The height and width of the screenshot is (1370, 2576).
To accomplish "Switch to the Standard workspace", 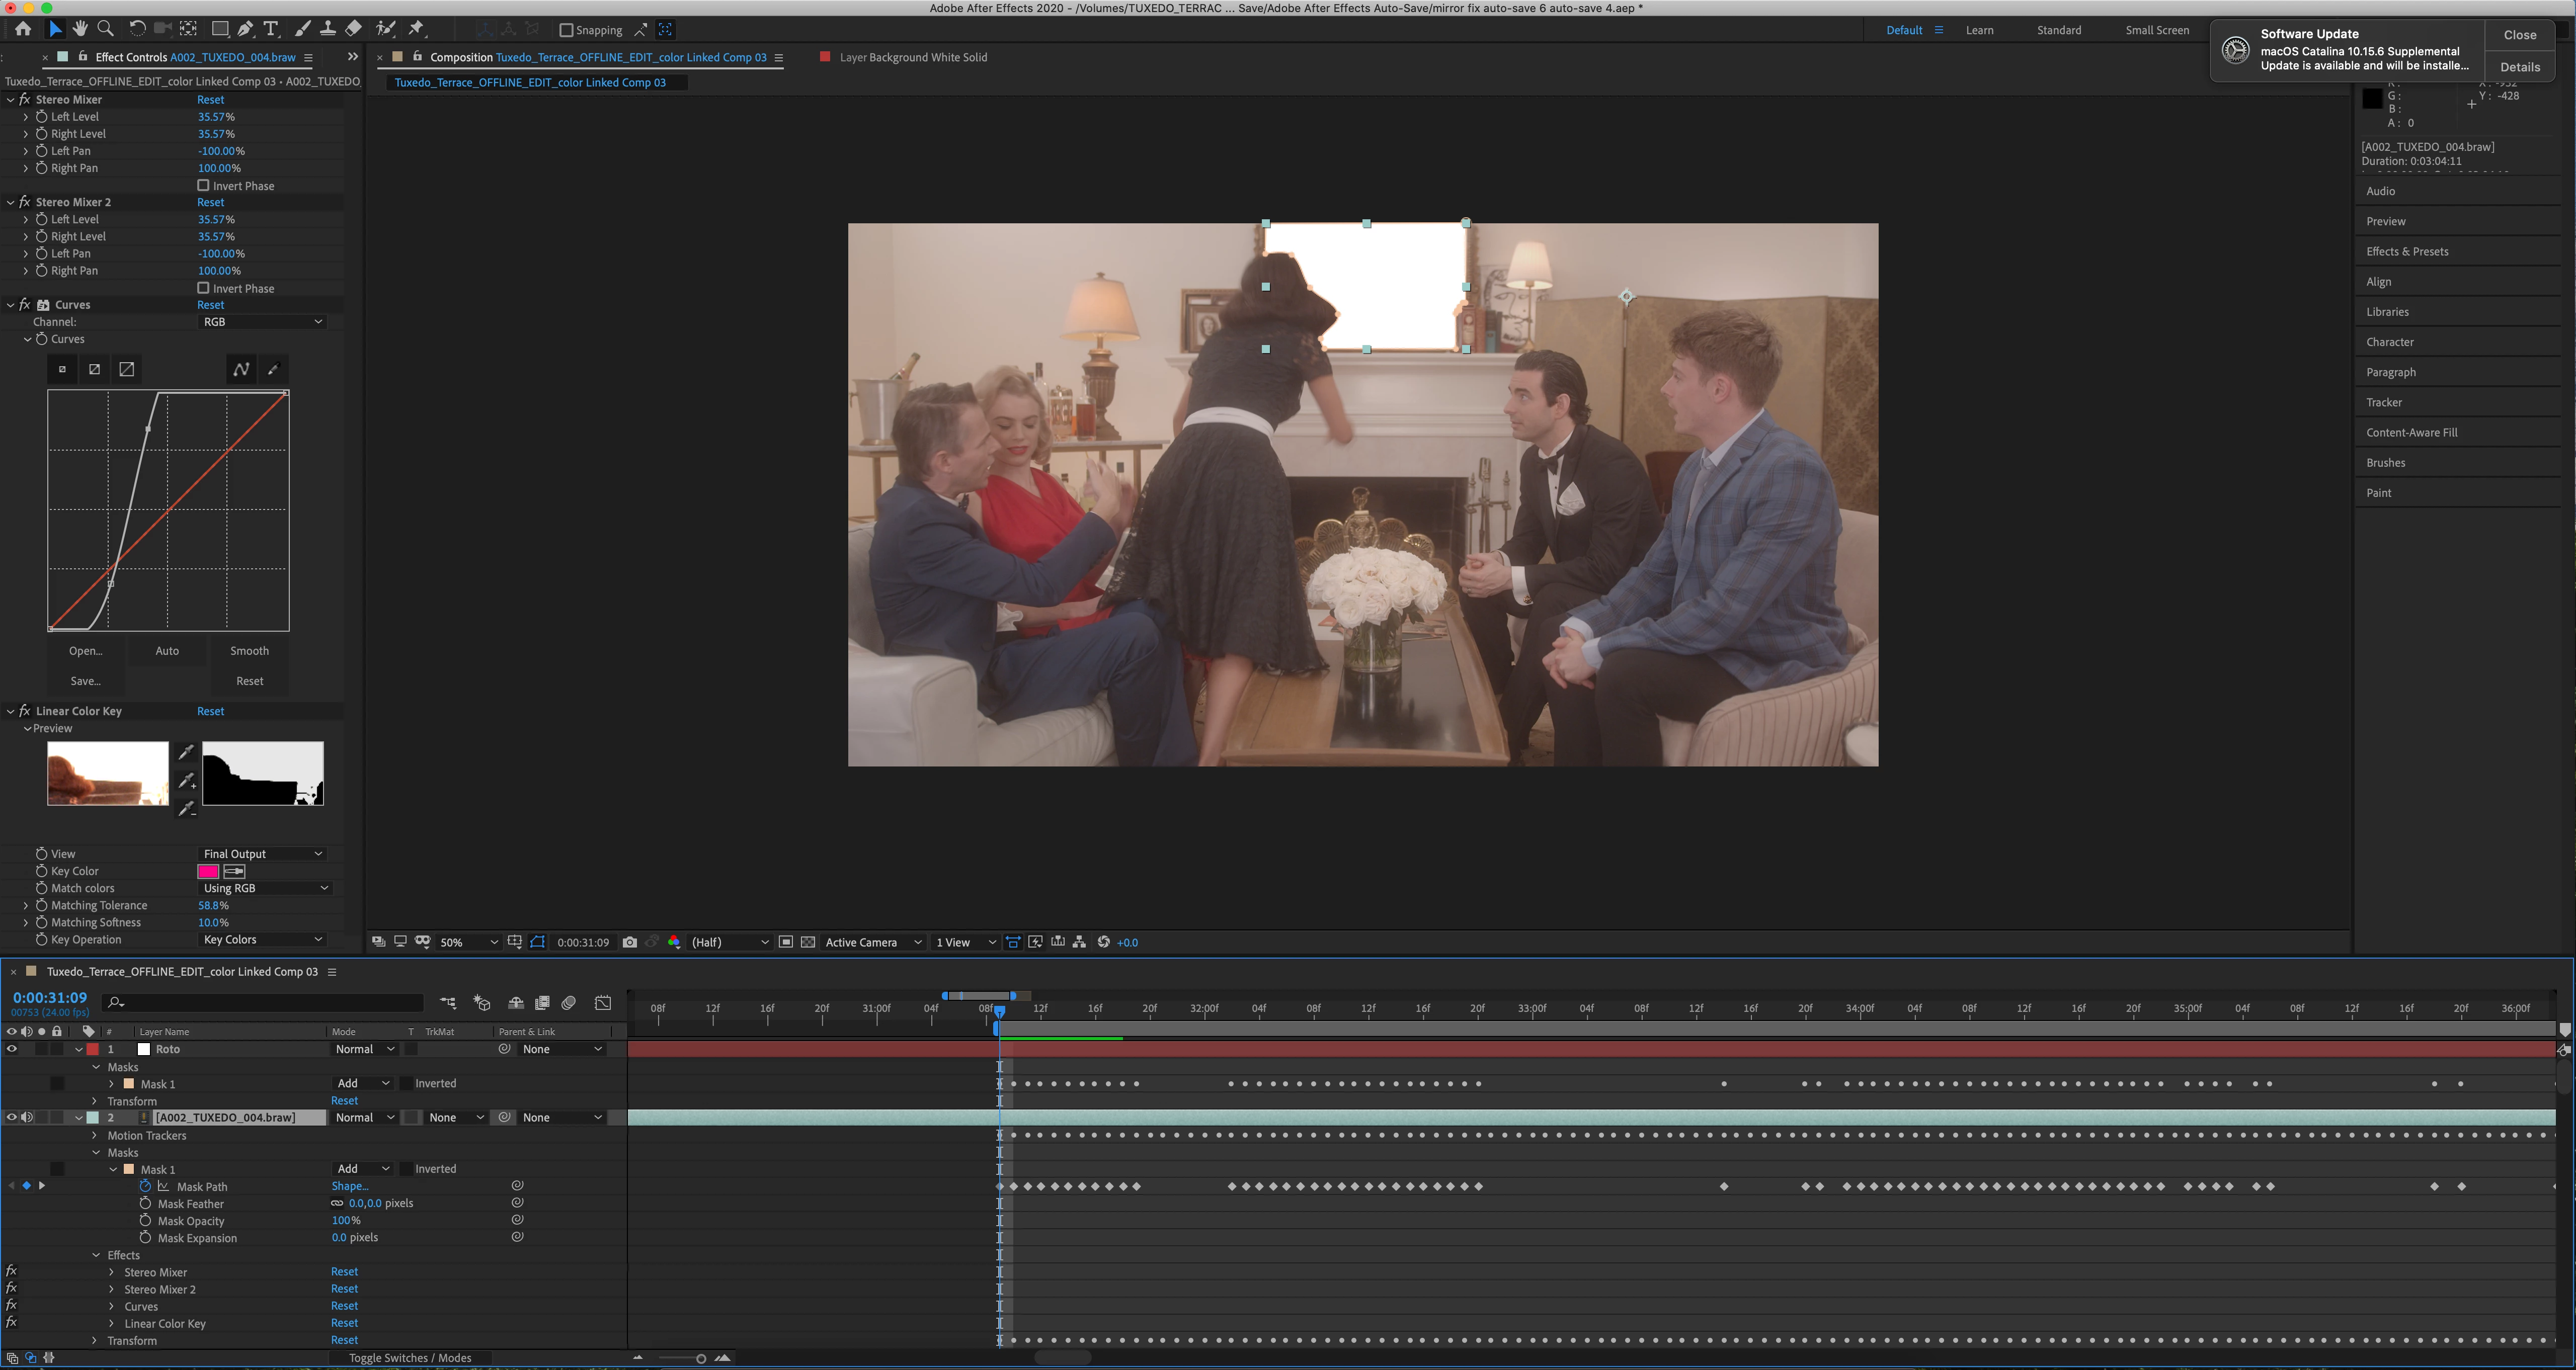I will [x=2058, y=30].
